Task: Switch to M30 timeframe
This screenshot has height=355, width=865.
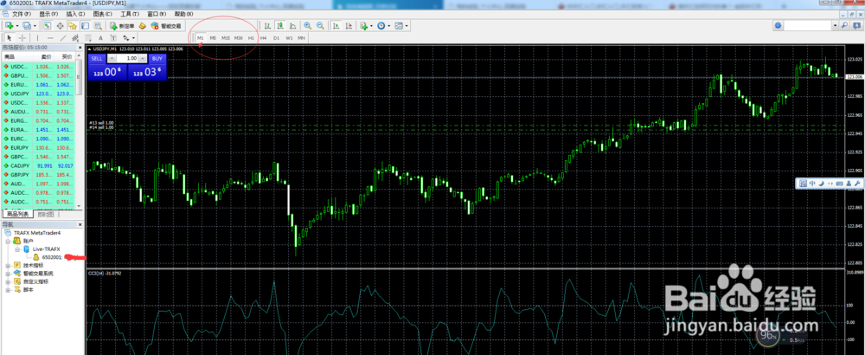Action: 239,38
